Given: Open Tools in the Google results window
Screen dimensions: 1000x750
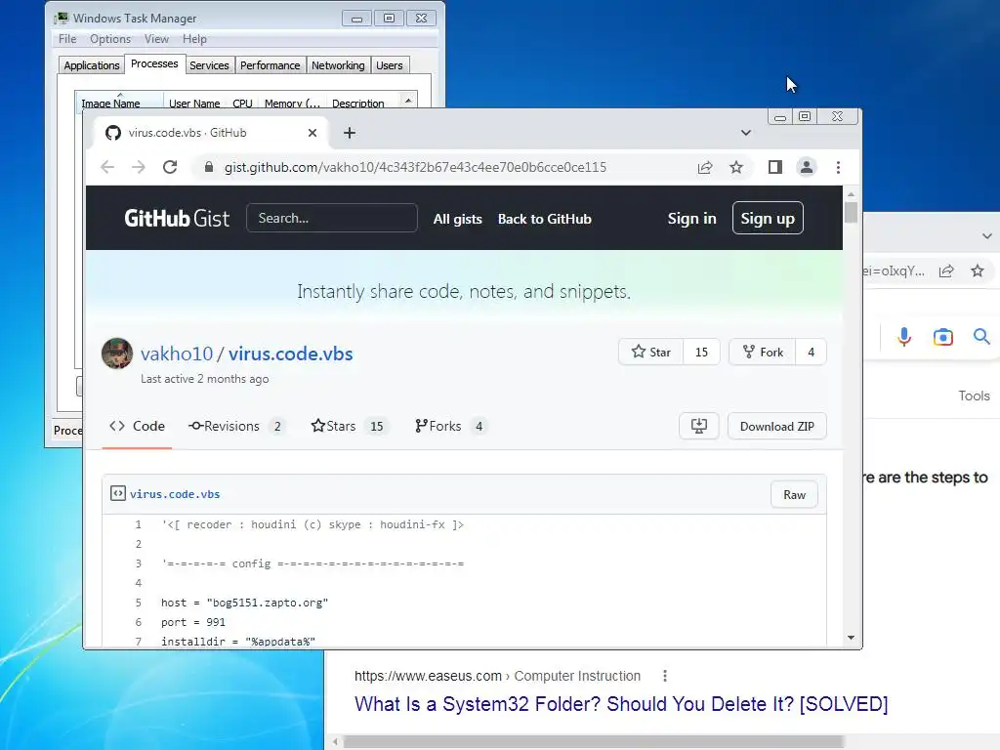Looking at the screenshot, I should point(974,396).
